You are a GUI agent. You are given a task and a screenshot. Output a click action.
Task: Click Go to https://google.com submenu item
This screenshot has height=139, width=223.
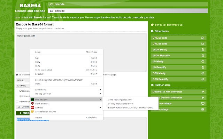(x=131, y=100)
